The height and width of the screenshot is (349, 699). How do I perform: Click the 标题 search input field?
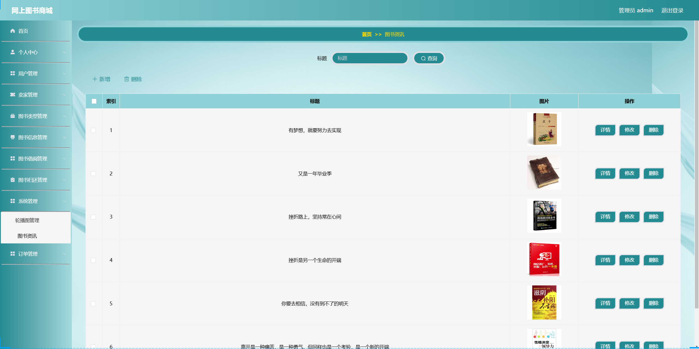370,58
